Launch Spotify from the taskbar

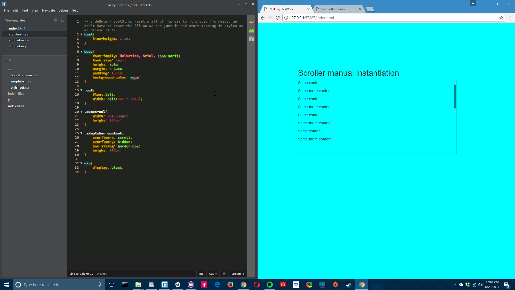(270, 285)
